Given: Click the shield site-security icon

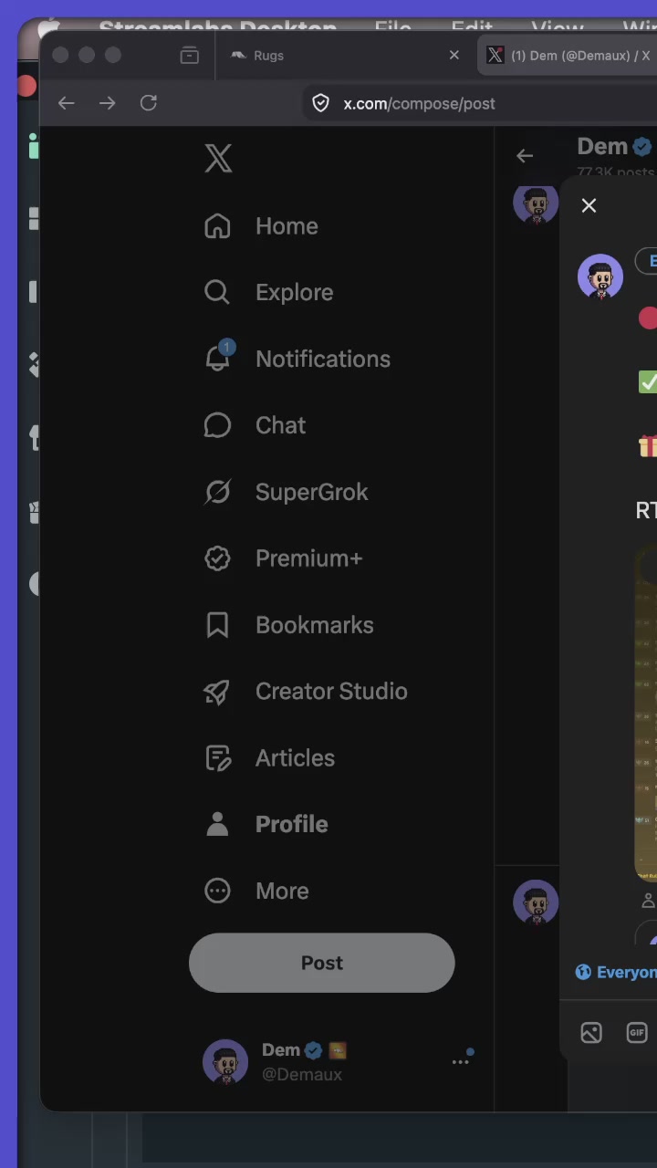Looking at the screenshot, I should 321,103.
